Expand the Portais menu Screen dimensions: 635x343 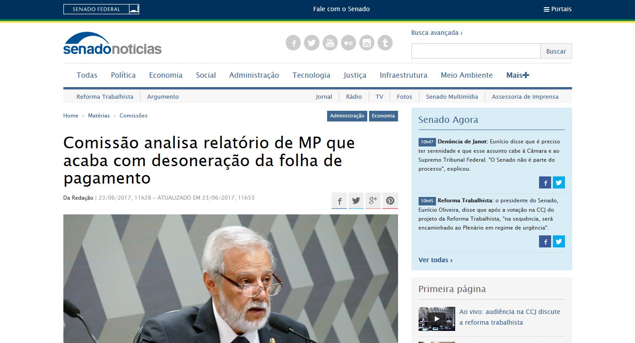pyautogui.click(x=557, y=9)
